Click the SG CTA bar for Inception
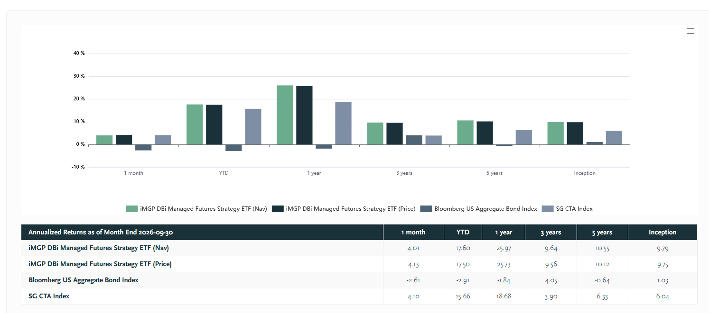Viewport: 709px width, 313px height. [614, 138]
